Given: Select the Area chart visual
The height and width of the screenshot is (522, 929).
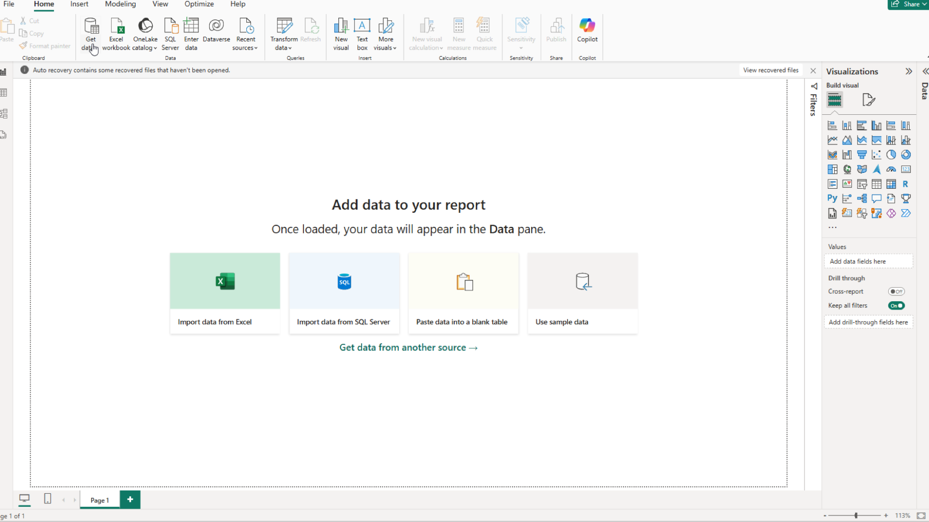Looking at the screenshot, I should pos(847,140).
